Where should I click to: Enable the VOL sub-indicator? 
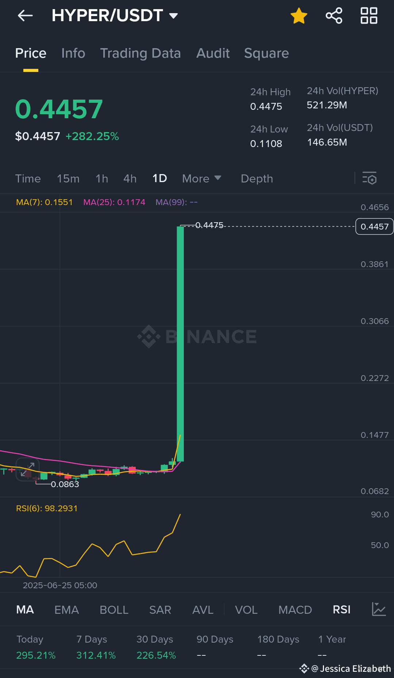pos(246,609)
